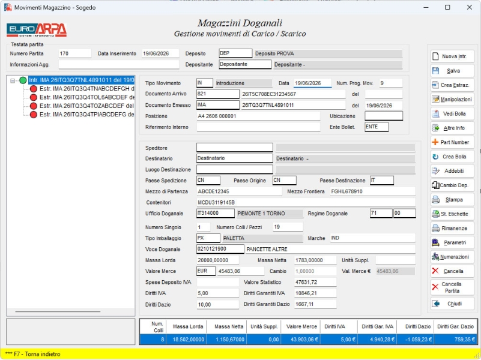The image size is (481, 360).
Task: Click the Rimanenze printer icon
Action: point(435,228)
